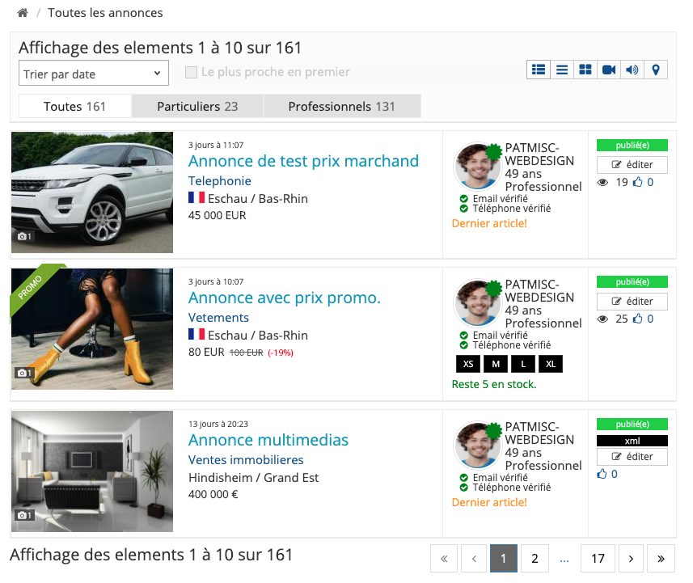The image size is (693, 583).
Task: Enable 'Le plus proche en premier' checkbox
Action: coord(191,73)
